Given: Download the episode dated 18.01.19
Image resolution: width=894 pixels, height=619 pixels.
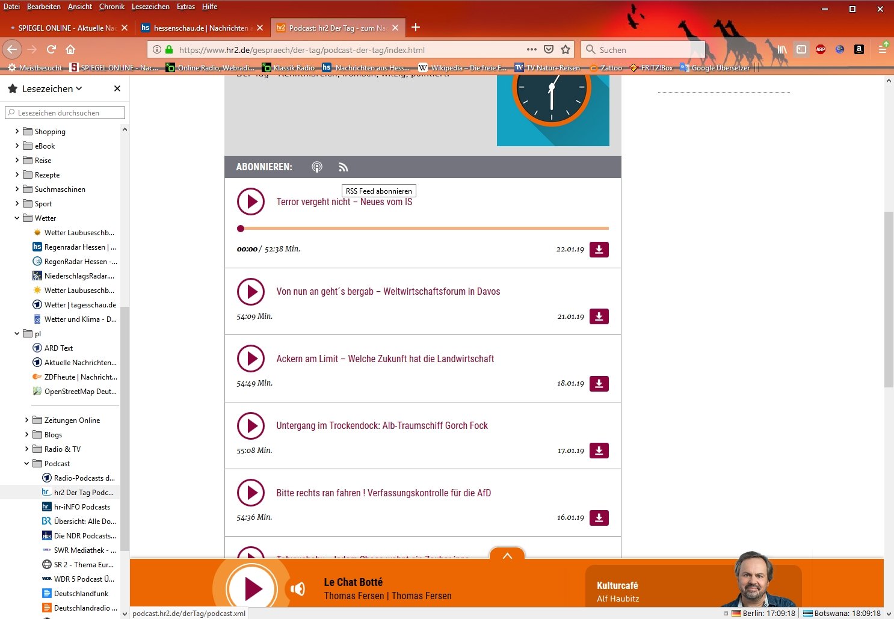Looking at the screenshot, I should pyautogui.click(x=599, y=384).
